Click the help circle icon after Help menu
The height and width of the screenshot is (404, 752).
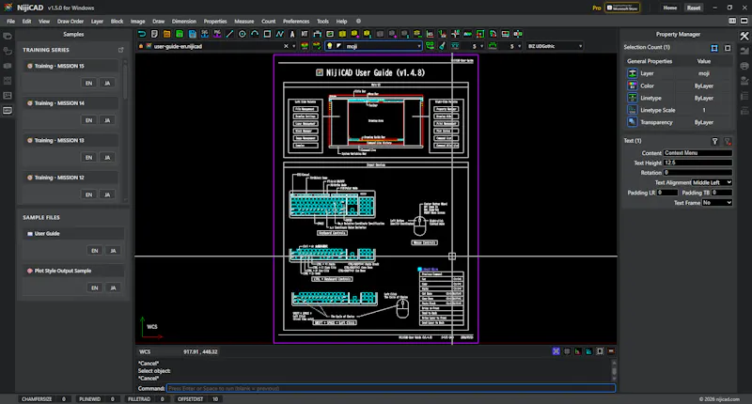pyautogui.click(x=358, y=21)
